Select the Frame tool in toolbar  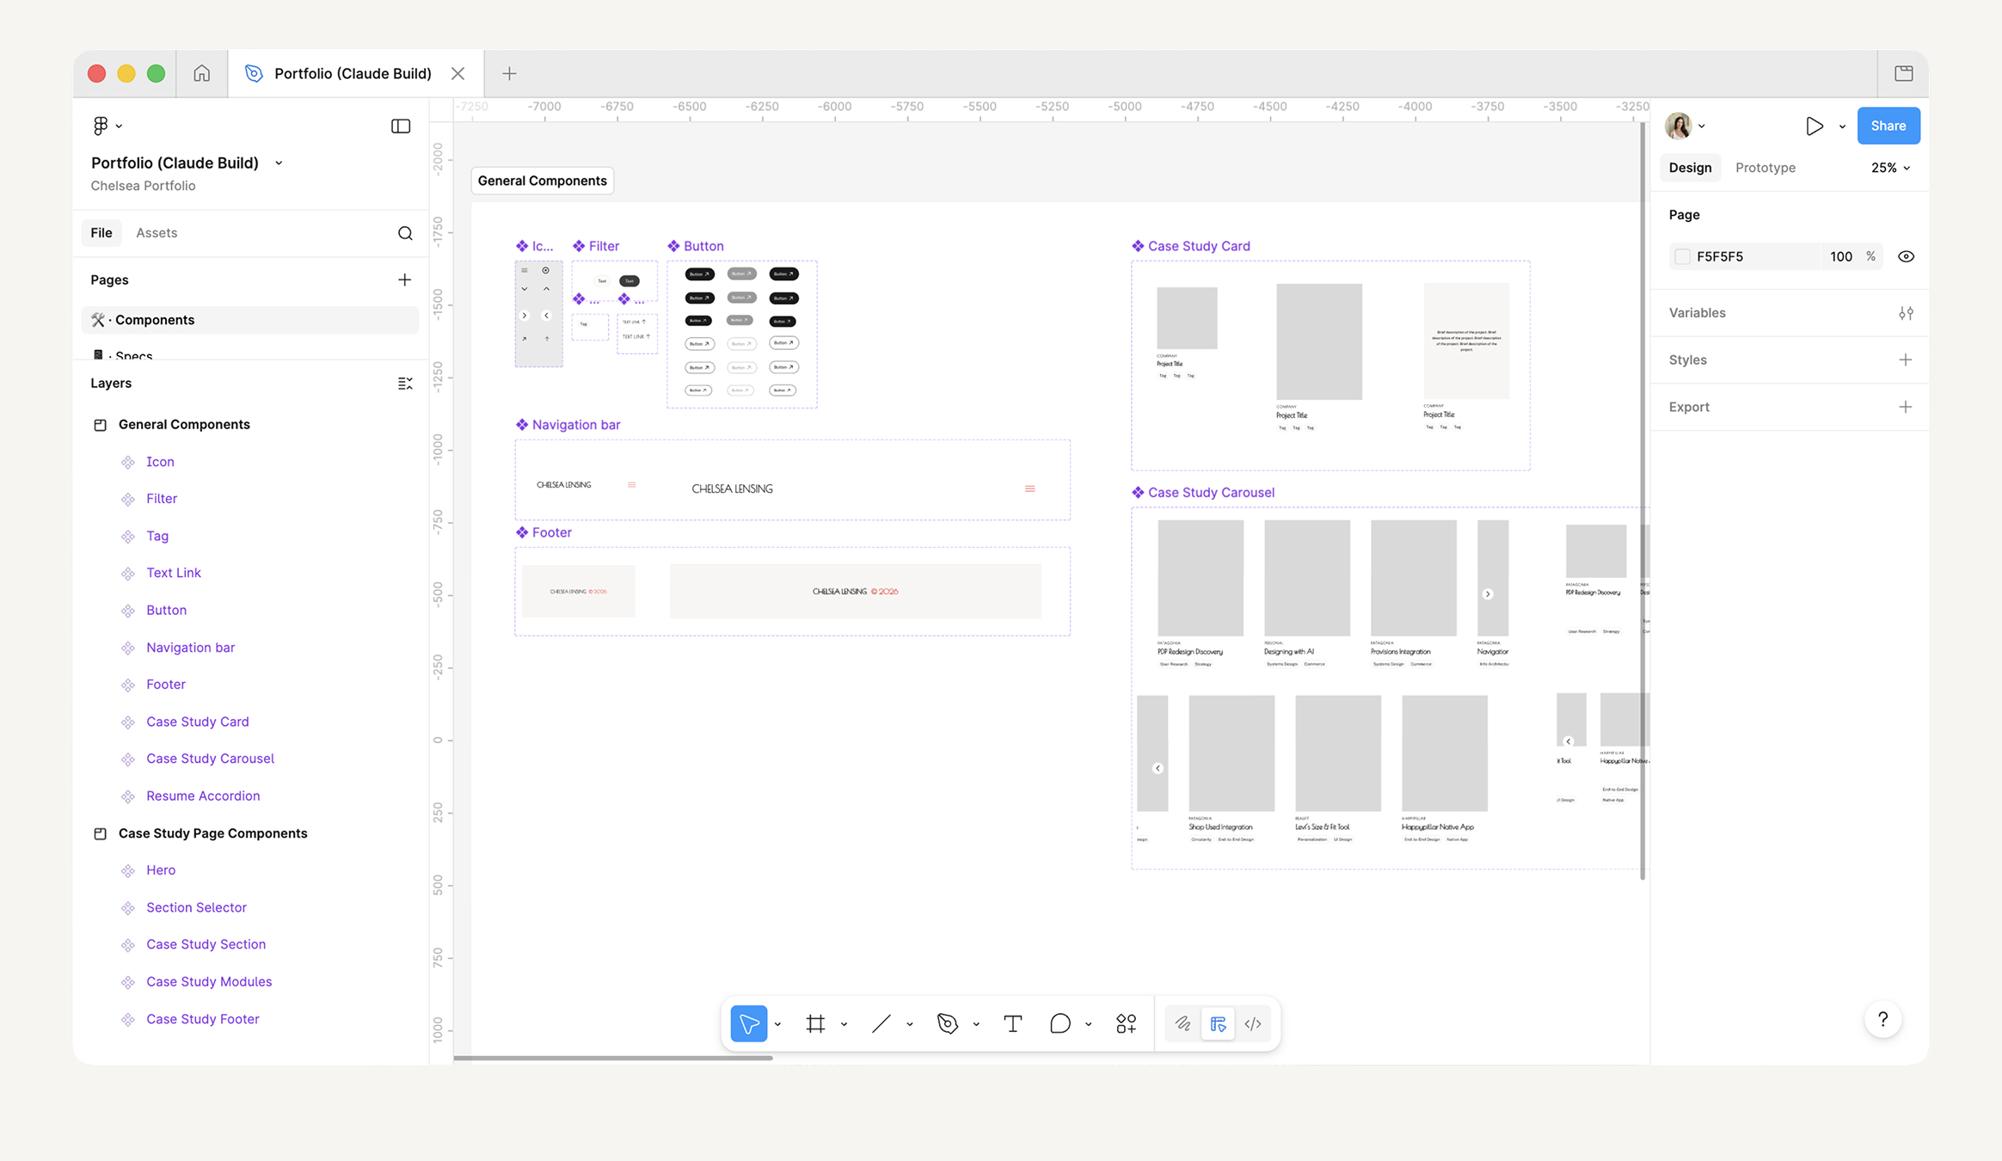point(815,1023)
